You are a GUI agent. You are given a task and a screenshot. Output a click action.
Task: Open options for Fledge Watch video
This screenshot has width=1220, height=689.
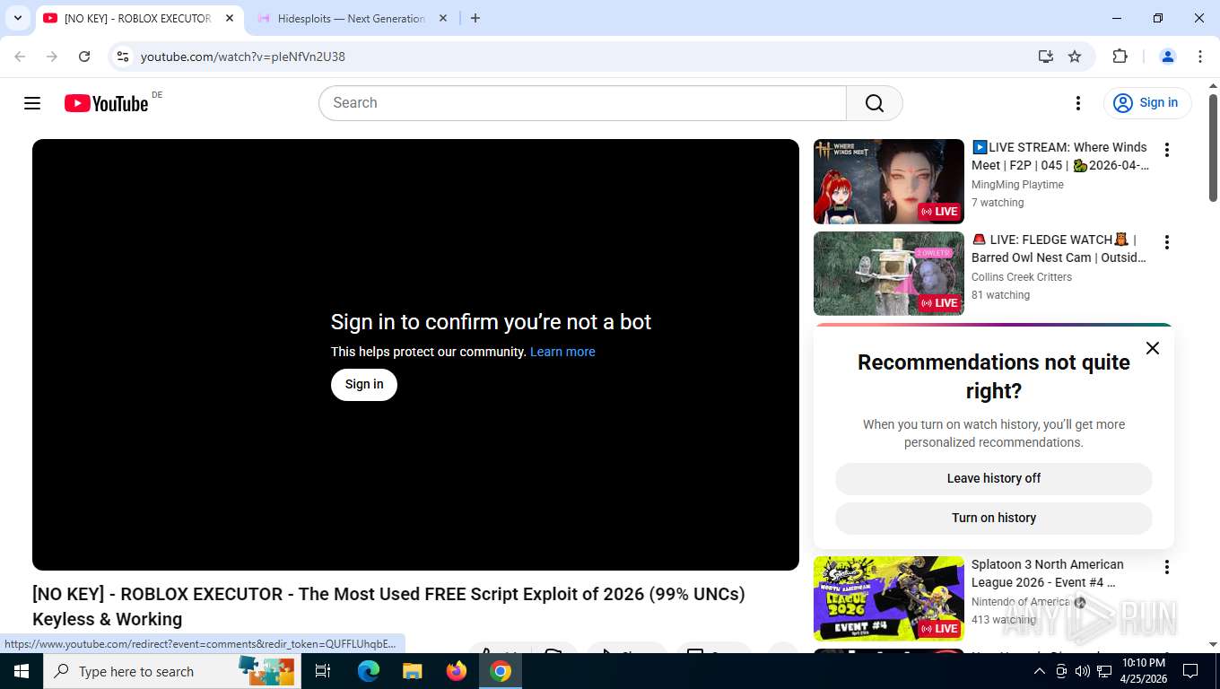coord(1166,242)
